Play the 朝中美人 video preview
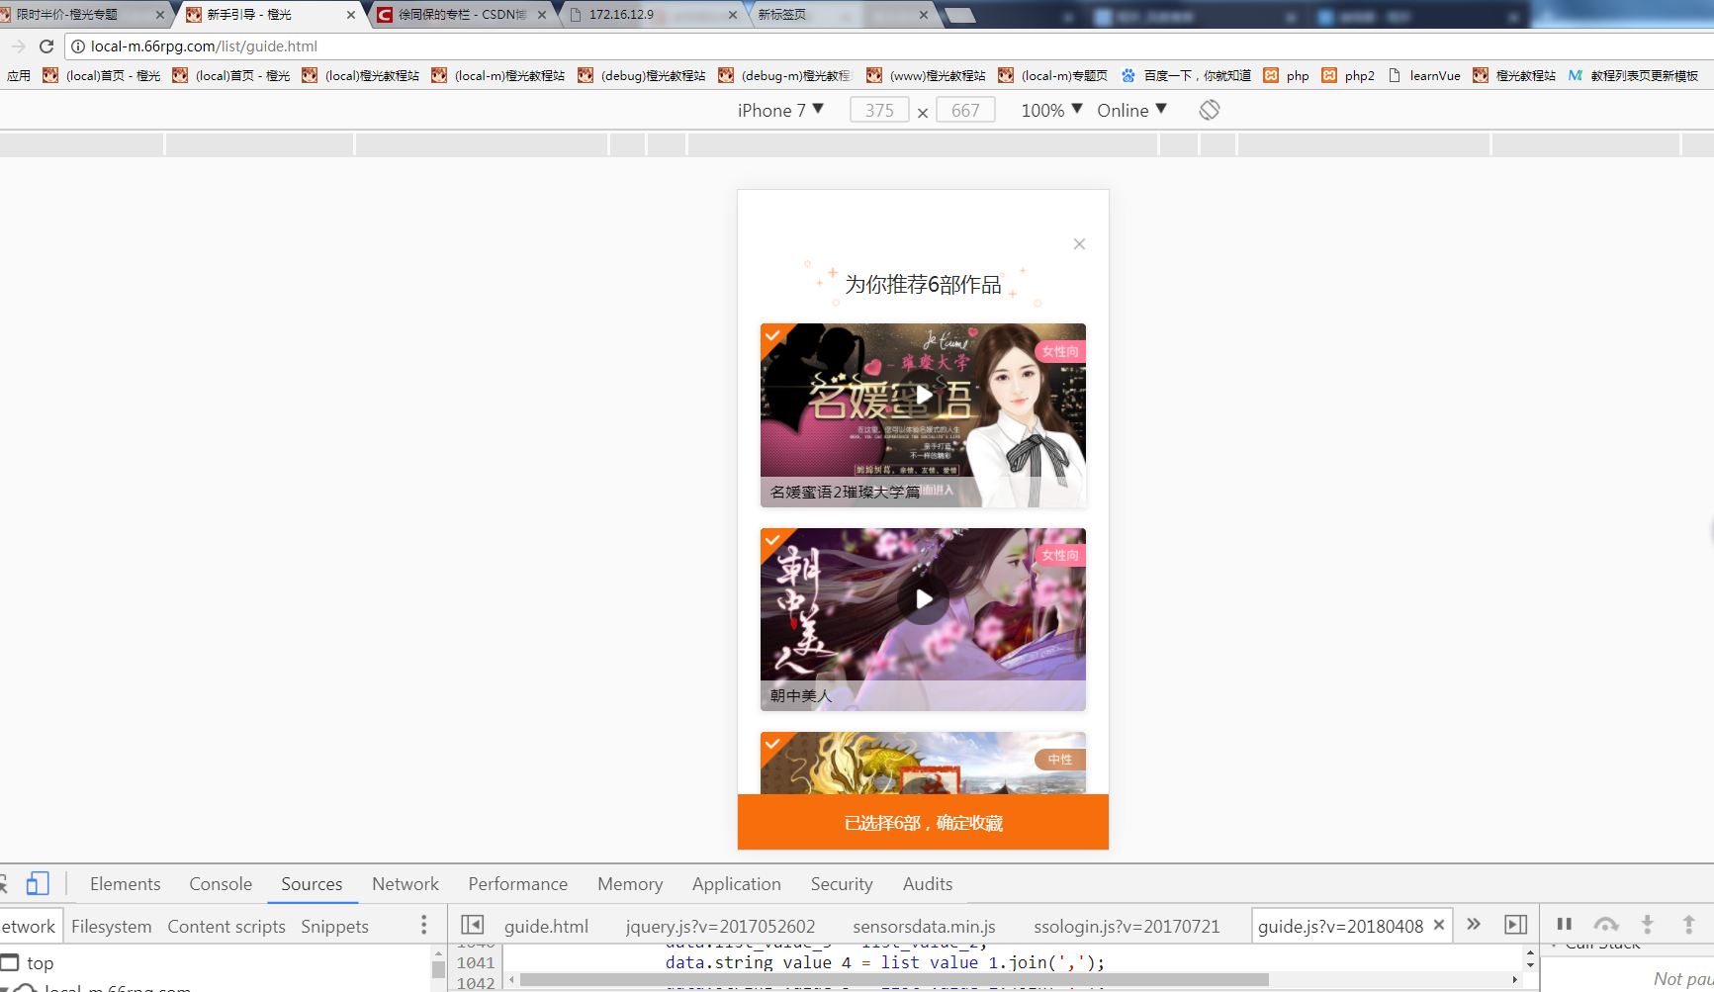The width and height of the screenshot is (1714, 992). pos(923,598)
